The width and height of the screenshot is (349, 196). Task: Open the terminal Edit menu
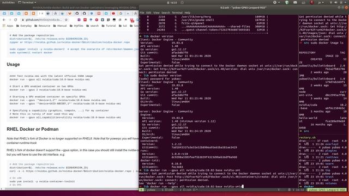pos(149,13)
